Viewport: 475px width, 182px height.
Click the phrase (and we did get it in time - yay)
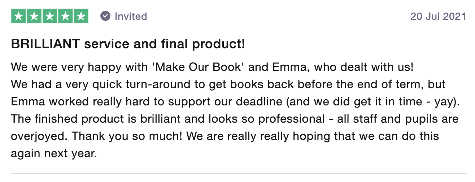point(373,102)
